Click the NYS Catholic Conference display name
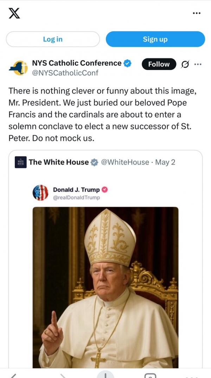 click(x=77, y=63)
